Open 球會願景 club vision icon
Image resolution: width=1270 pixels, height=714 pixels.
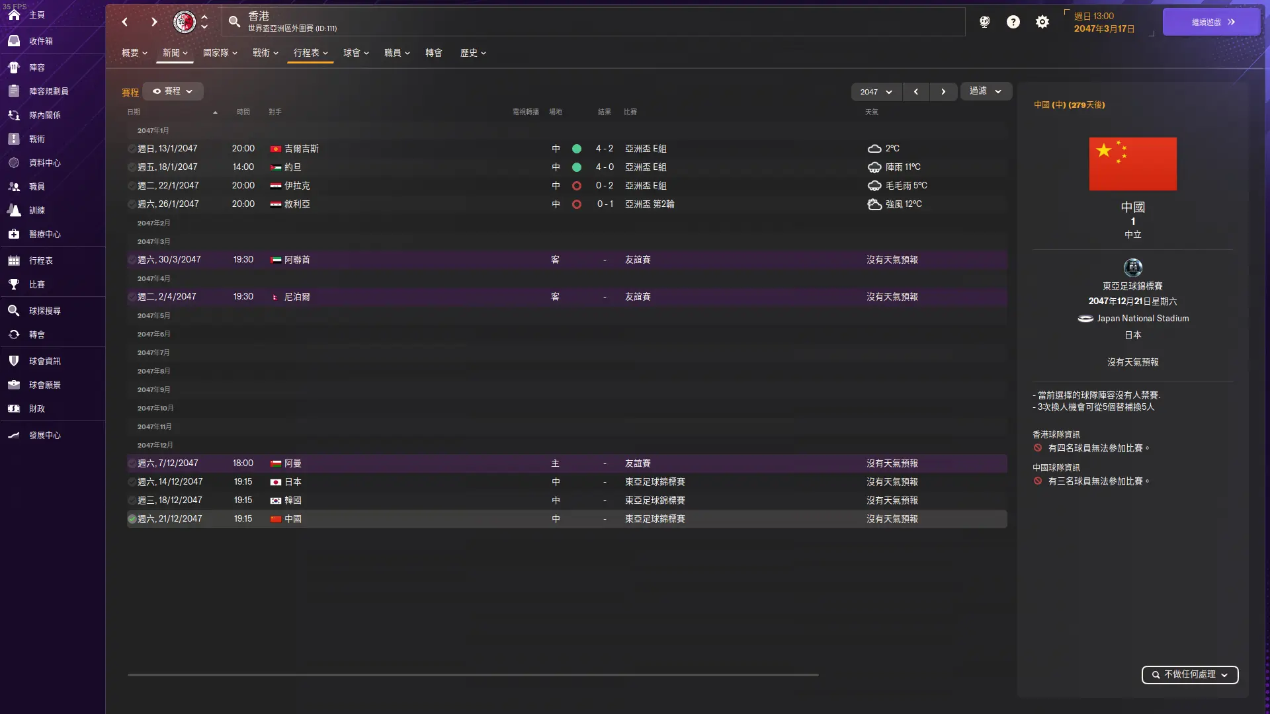[14, 385]
